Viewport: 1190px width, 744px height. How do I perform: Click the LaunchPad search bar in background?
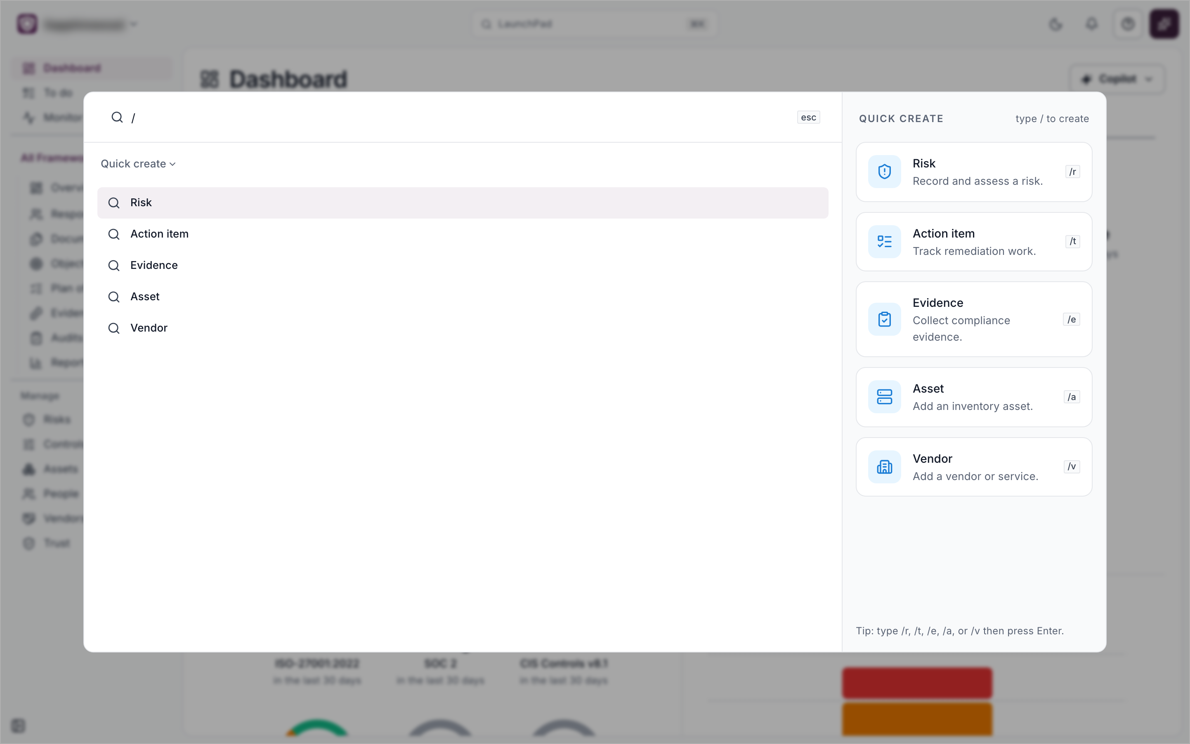[594, 24]
